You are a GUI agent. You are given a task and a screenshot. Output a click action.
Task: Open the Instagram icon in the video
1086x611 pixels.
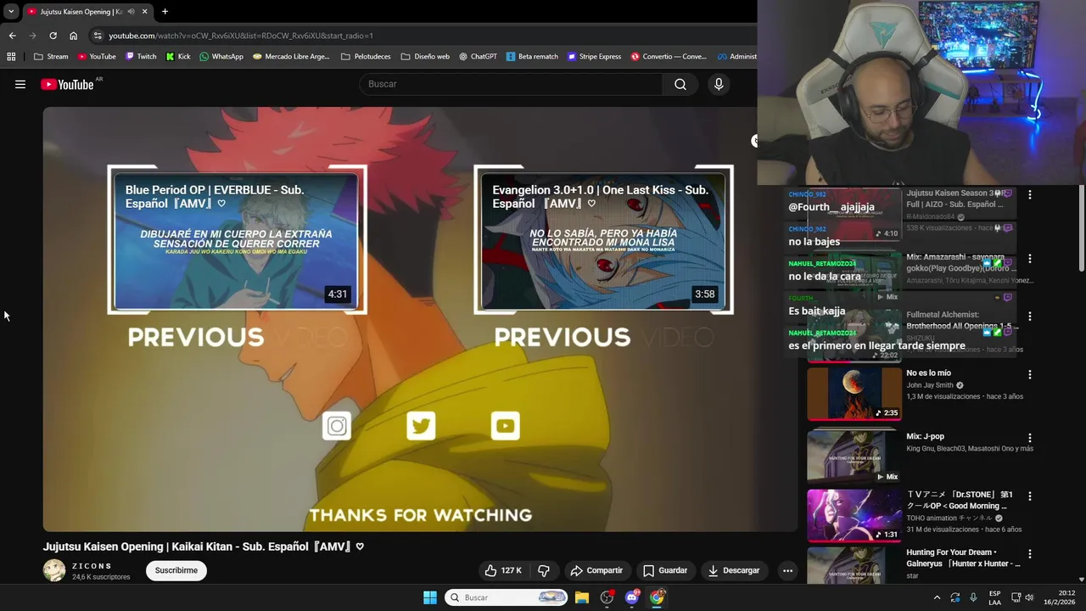pyautogui.click(x=337, y=426)
